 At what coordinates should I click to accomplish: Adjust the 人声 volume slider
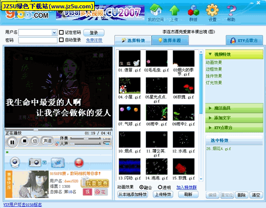(86, 144)
